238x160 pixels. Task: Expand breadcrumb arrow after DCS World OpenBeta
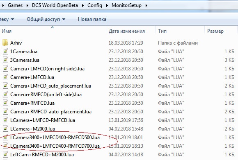click(x=83, y=5)
